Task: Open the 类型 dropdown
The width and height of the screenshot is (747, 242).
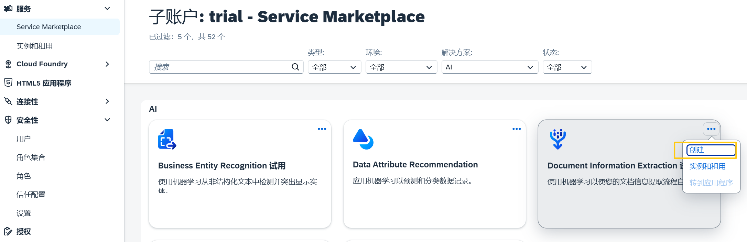Action: tap(334, 67)
